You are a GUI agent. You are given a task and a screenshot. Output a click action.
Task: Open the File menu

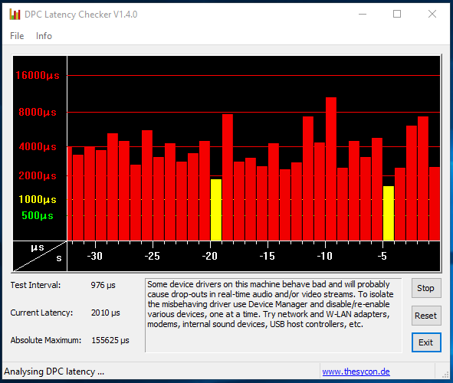(x=17, y=36)
